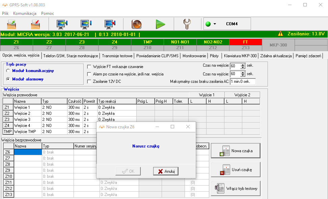Cancel the 'Nowa czujka Z6' dialog
The width and height of the screenshot is (328, 199).
click(x=166, y=171)
